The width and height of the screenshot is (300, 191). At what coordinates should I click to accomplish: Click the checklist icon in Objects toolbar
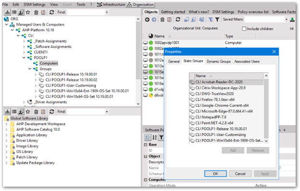tap(169, 20)
